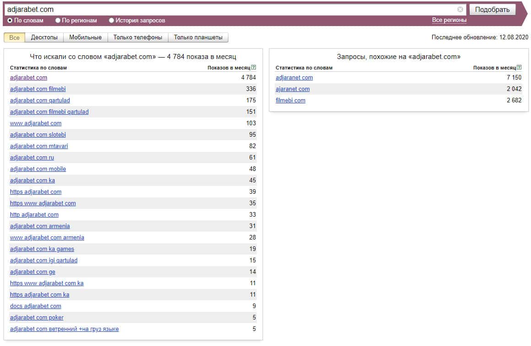The height and width of the screenshot is (346, 531).
Task: Select the 'Все' devices tab
Action: (14, 37)
